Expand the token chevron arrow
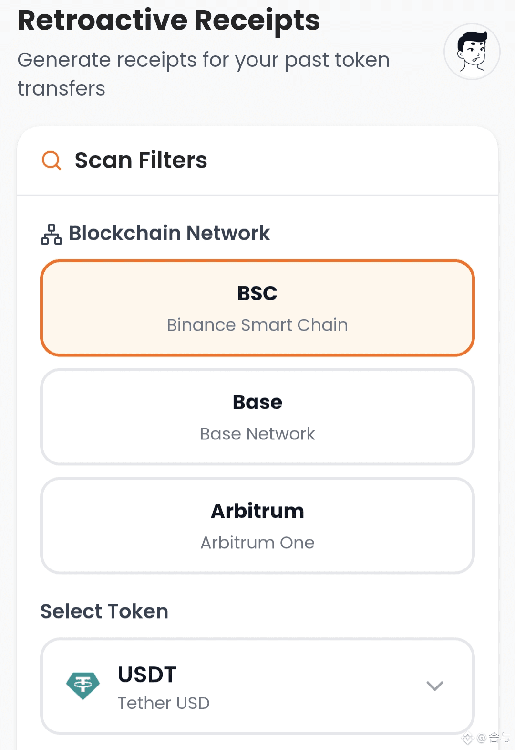The height and width of the screenshot is (750, 515). [434, 686]
